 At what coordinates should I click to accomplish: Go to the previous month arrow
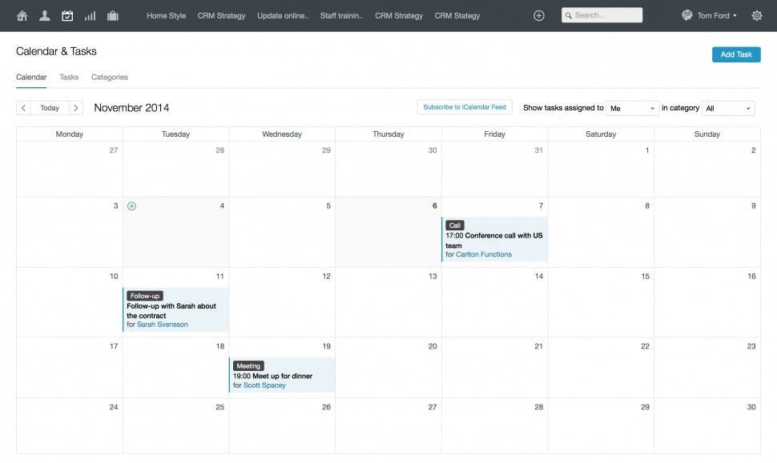[x=23, y=108]
